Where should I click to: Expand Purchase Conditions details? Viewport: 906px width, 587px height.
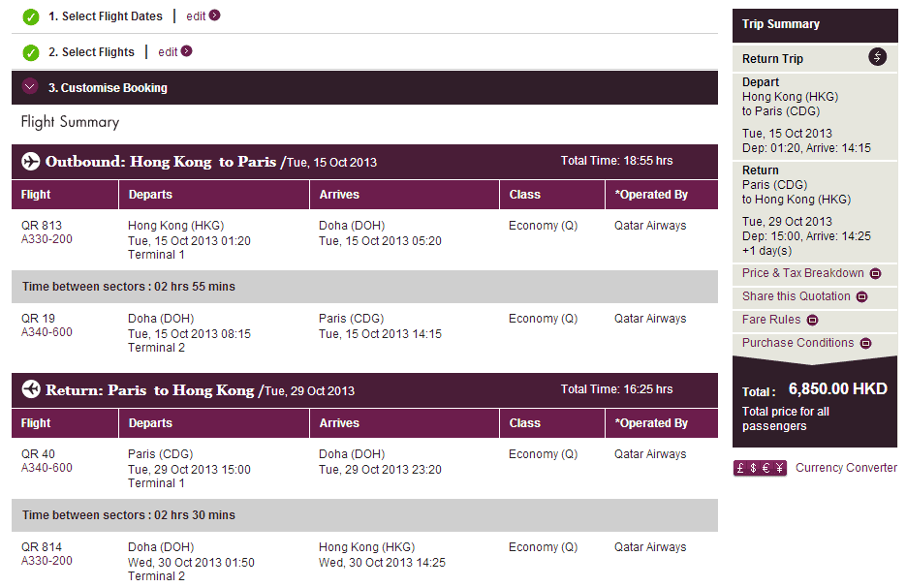coord(864,344)
